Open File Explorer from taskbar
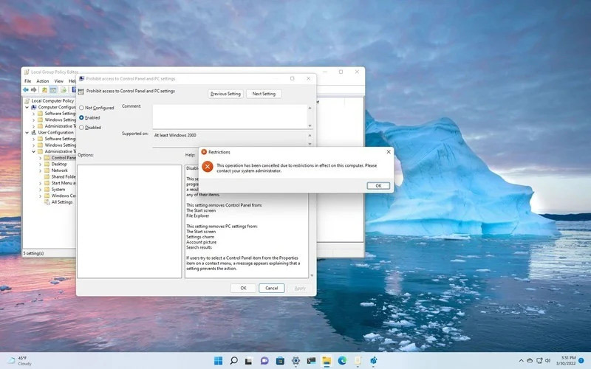Viewport: 591px width, 369px height. click(x=327, y=361)
